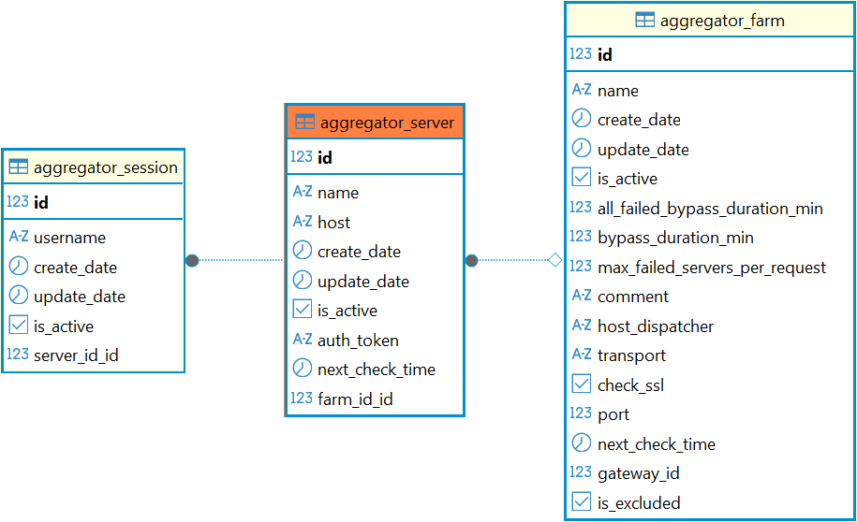Click numeric icon beside server_id_id column
The image size is (857, 522).
point(18,355)
